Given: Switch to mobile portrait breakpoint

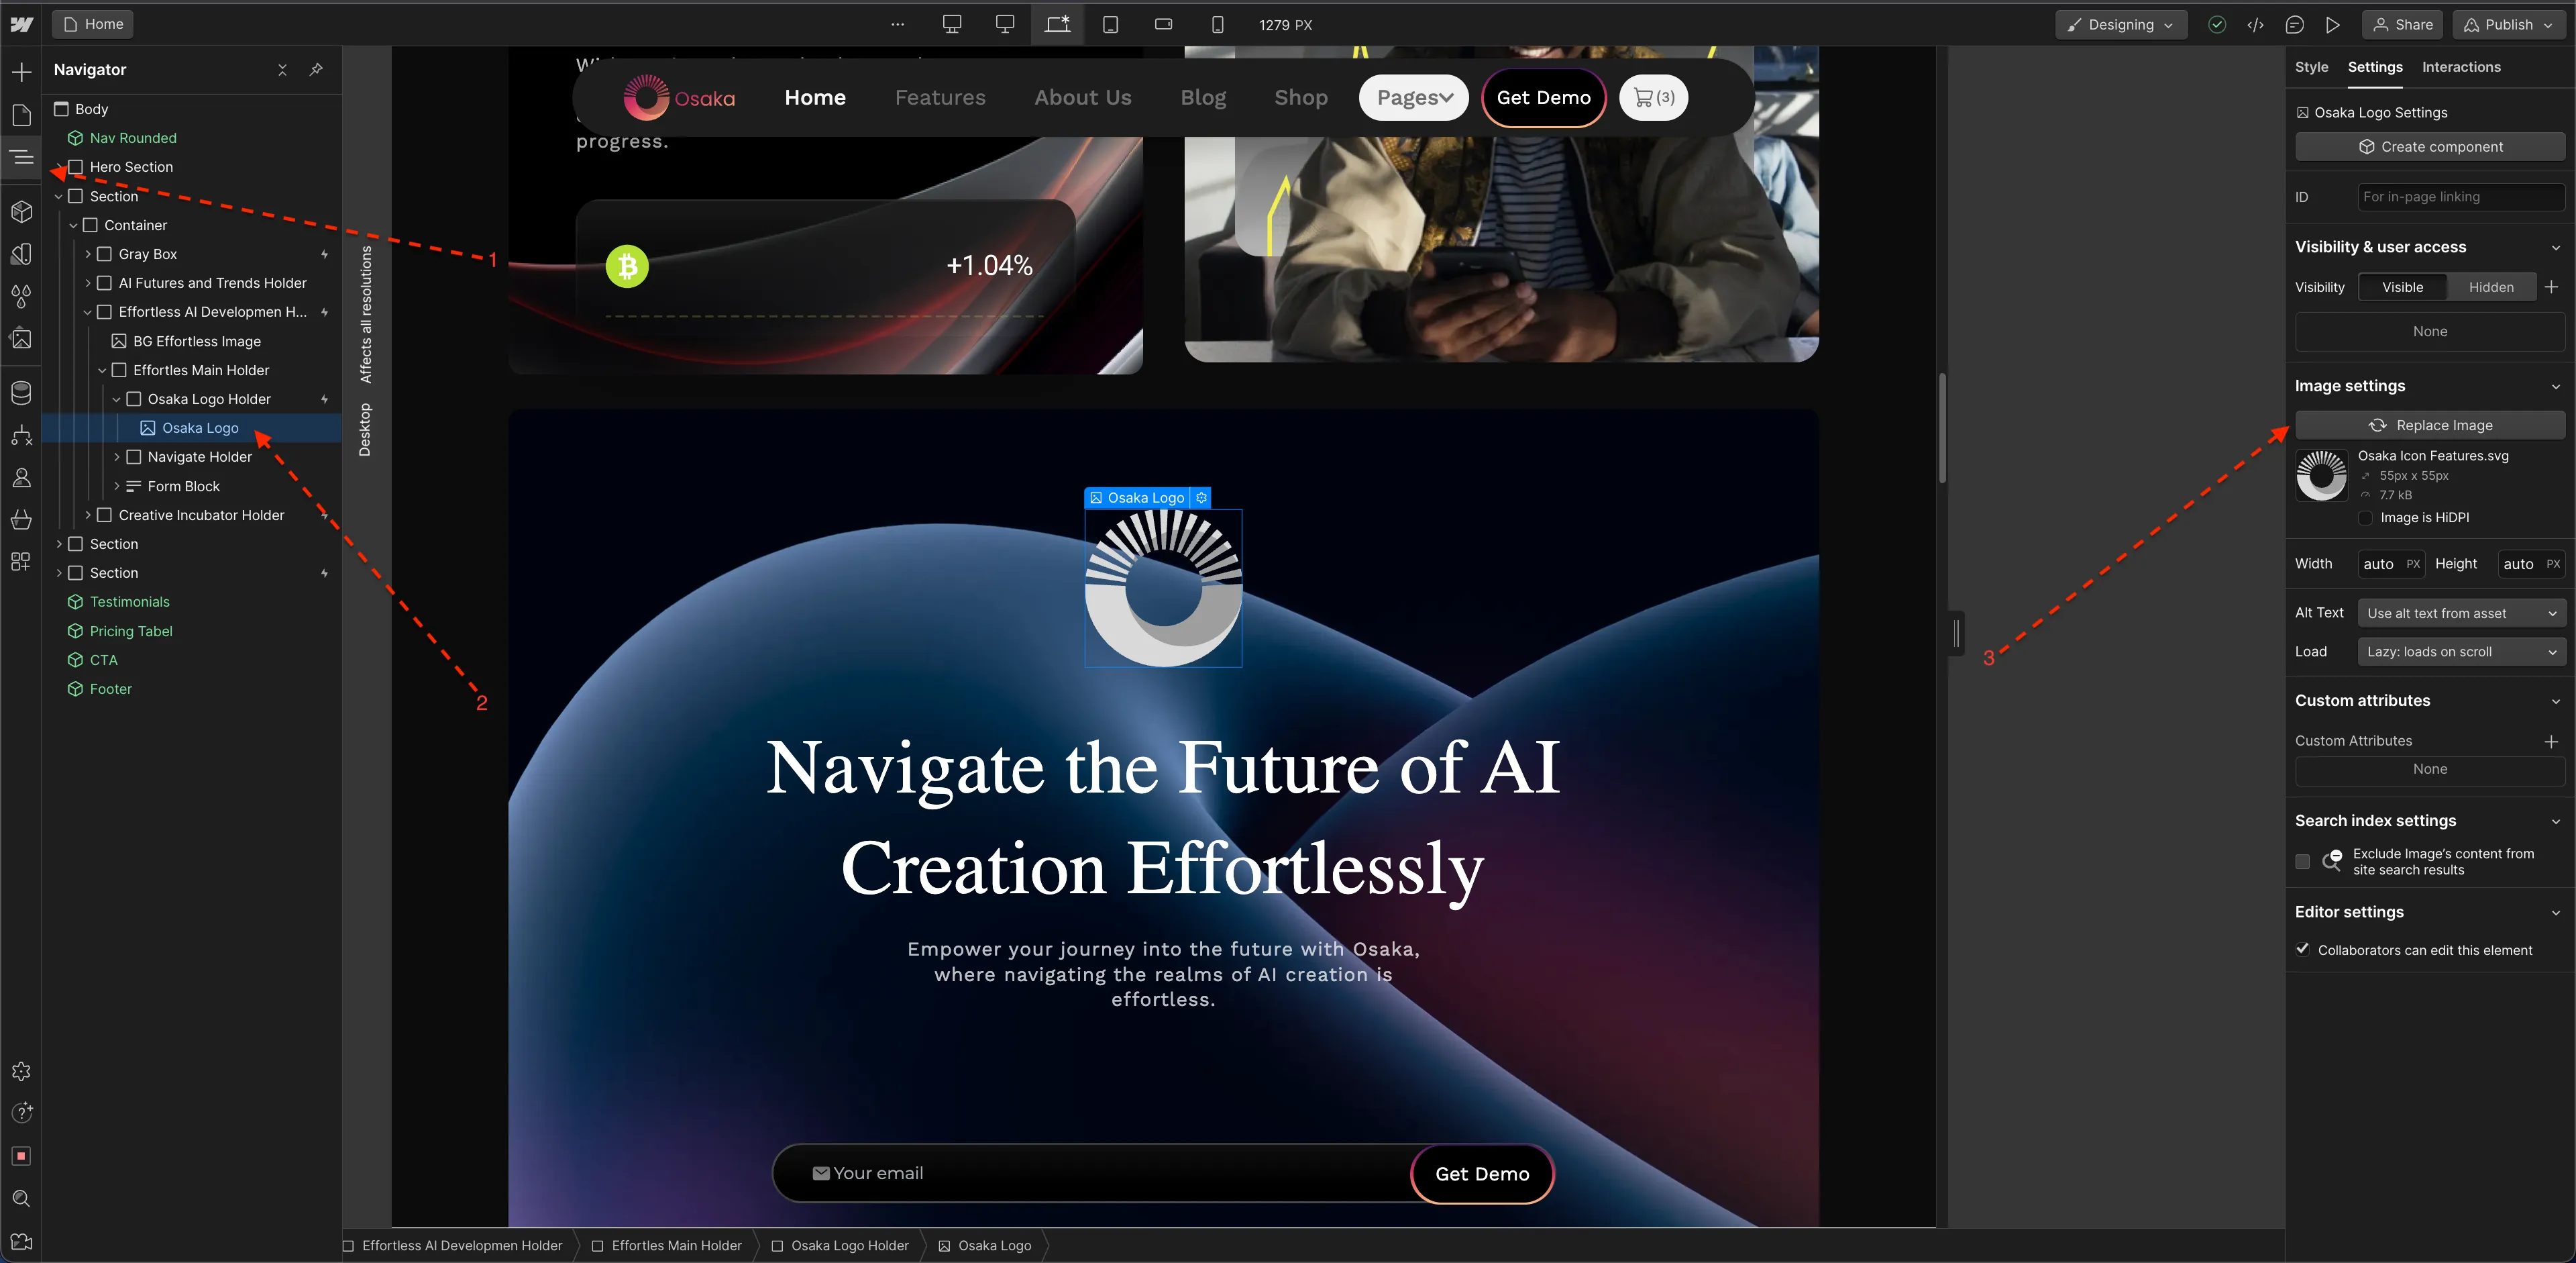Looking at the screenshot, I should (x=1217, y=24).
